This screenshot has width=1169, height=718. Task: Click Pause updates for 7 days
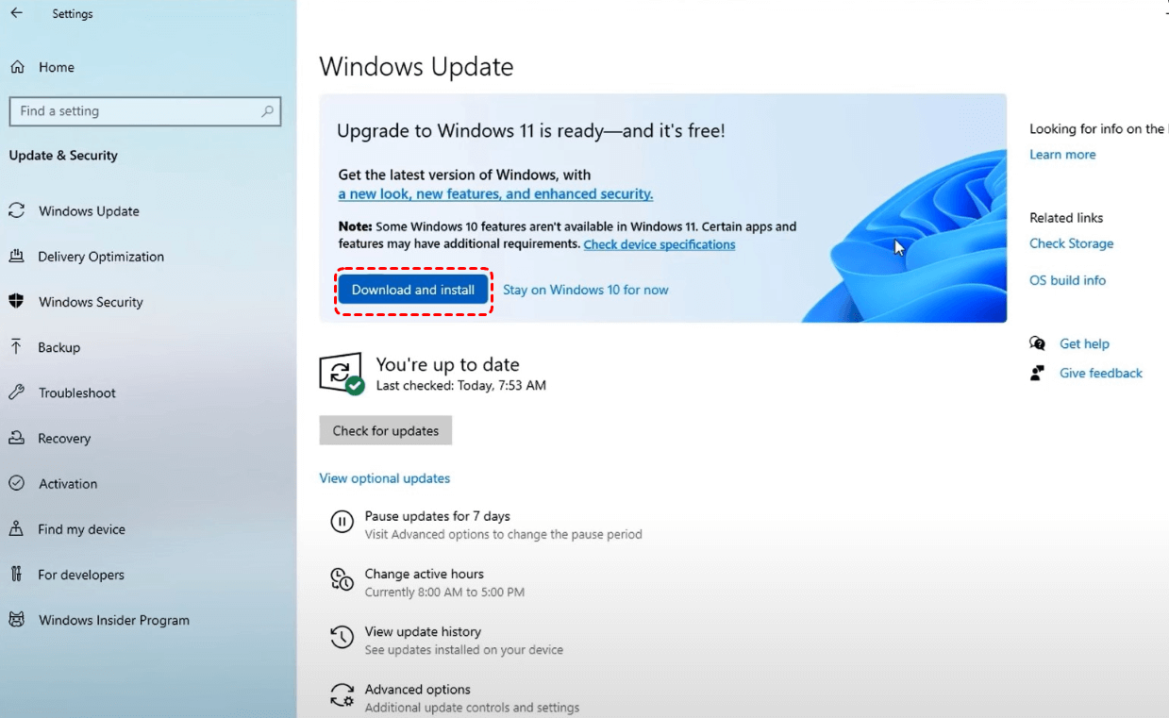(x=438, y=516)
